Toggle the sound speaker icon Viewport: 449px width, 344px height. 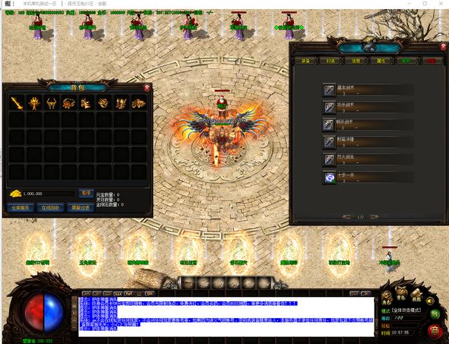click(430, 301)
